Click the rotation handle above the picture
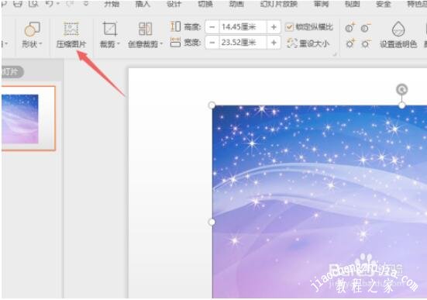Viewport: 427px width, 300px height. [x=402, y=89]
